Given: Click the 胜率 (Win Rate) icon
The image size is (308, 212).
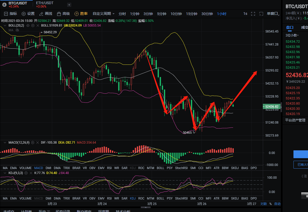Looking at the screenshot, I should (x=77, y=14).
